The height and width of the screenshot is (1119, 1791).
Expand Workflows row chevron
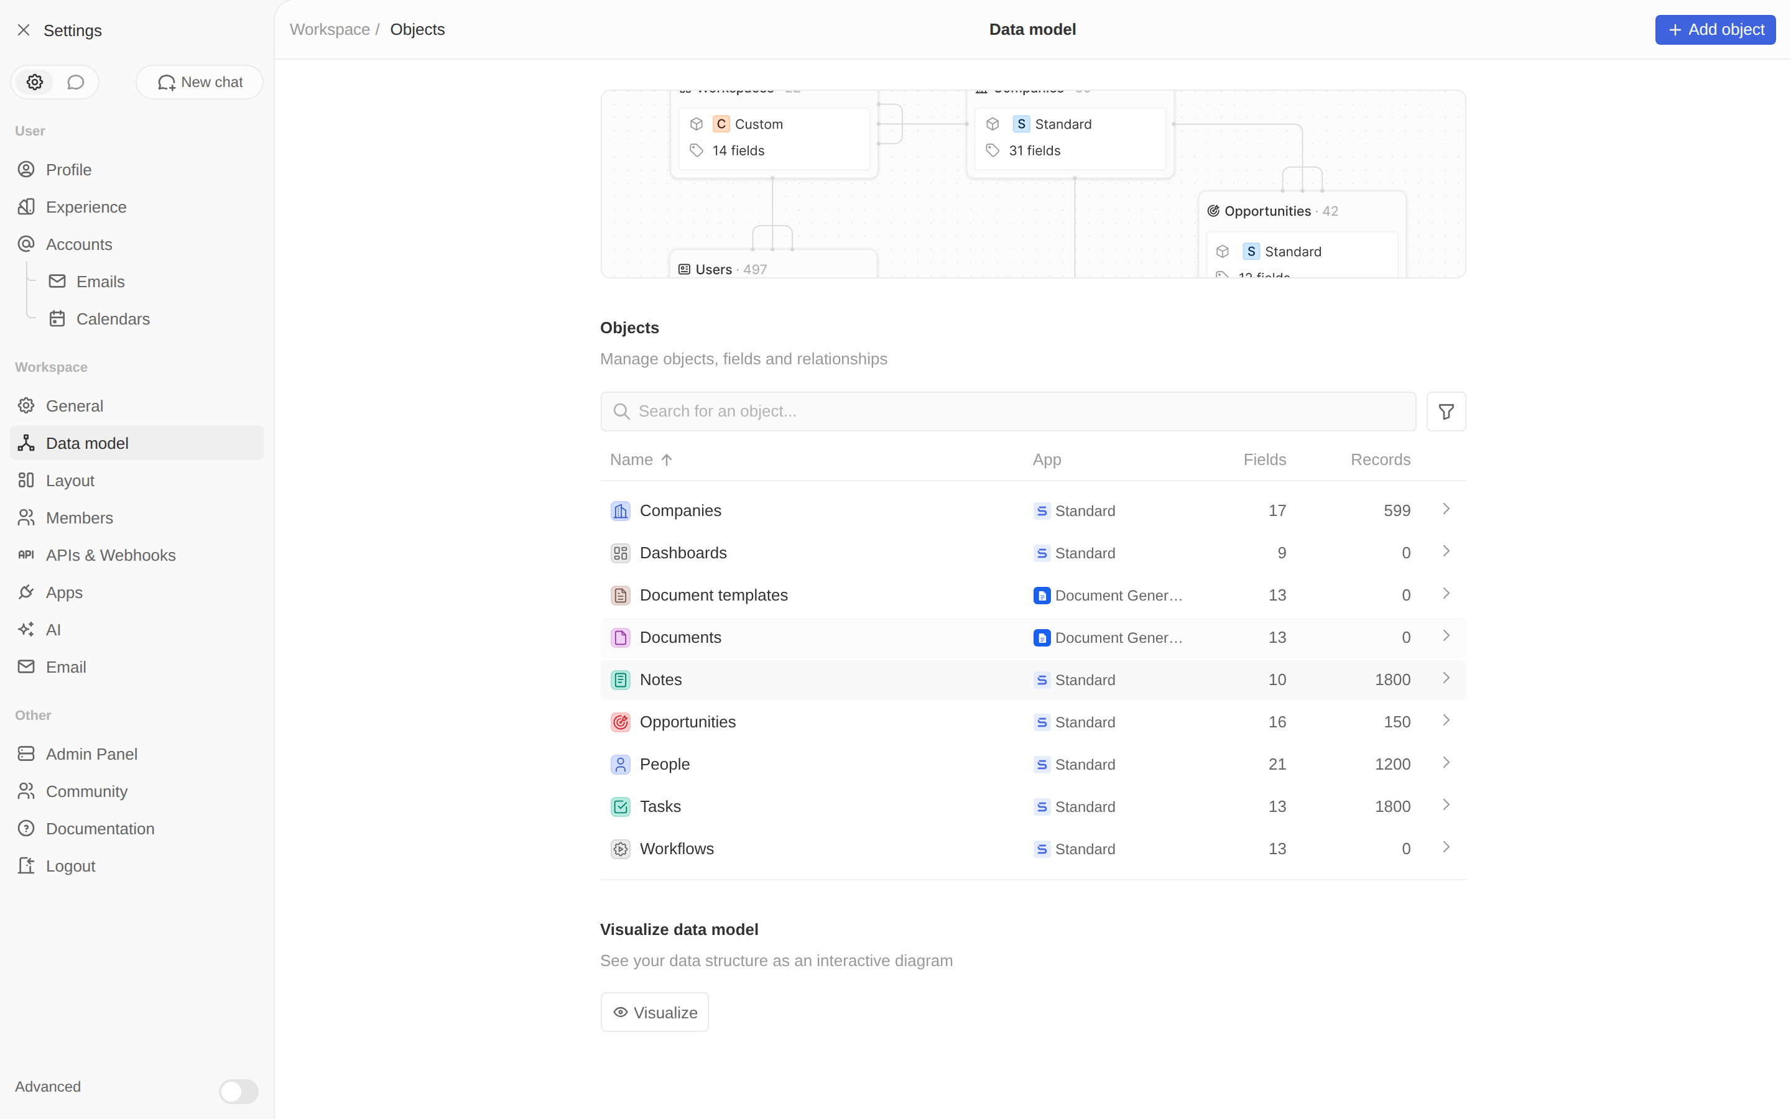1445,847
